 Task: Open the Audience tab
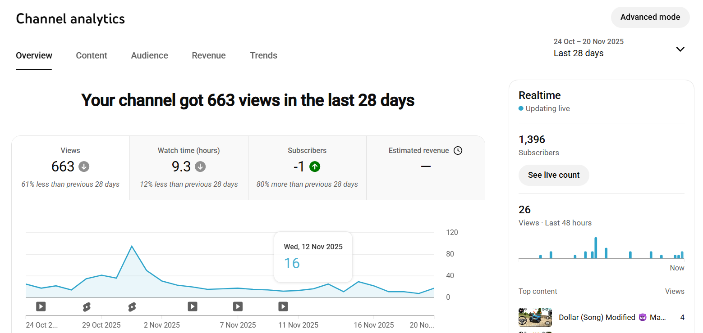point(150,55)
